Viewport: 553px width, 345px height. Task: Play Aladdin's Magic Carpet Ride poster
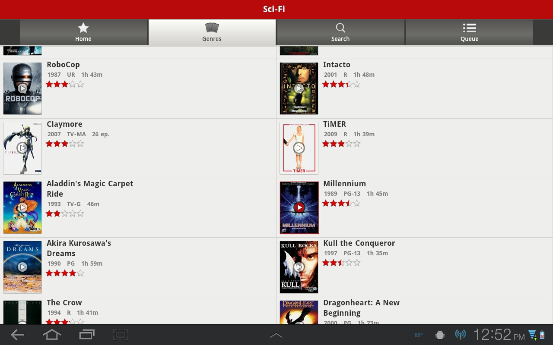22,207
